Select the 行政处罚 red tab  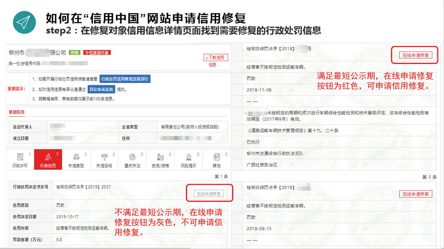point(48,160)
